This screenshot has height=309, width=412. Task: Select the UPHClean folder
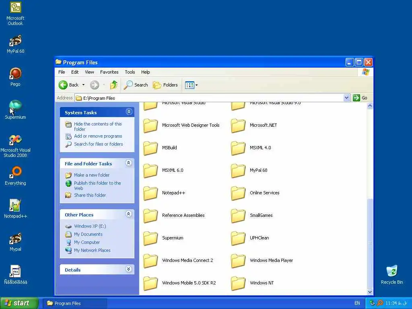250,238
